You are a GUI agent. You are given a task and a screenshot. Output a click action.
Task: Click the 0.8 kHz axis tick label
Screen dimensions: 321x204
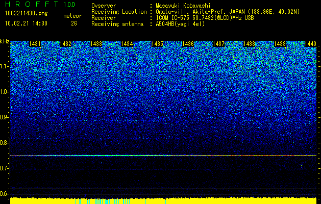4,143
